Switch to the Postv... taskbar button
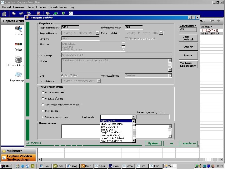Viewport: 225px width, 169px height. coord(59,166)
